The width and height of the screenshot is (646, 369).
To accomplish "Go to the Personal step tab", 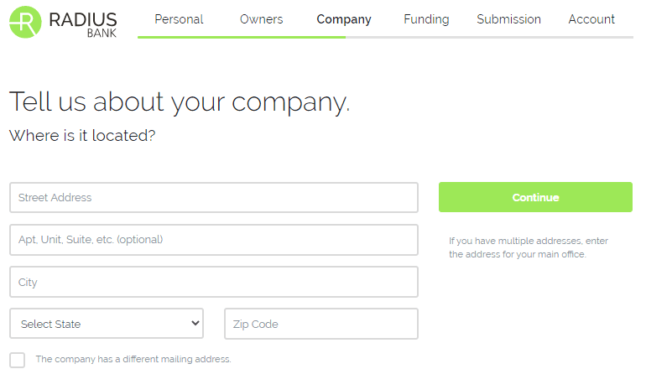I will coord(179,19).
